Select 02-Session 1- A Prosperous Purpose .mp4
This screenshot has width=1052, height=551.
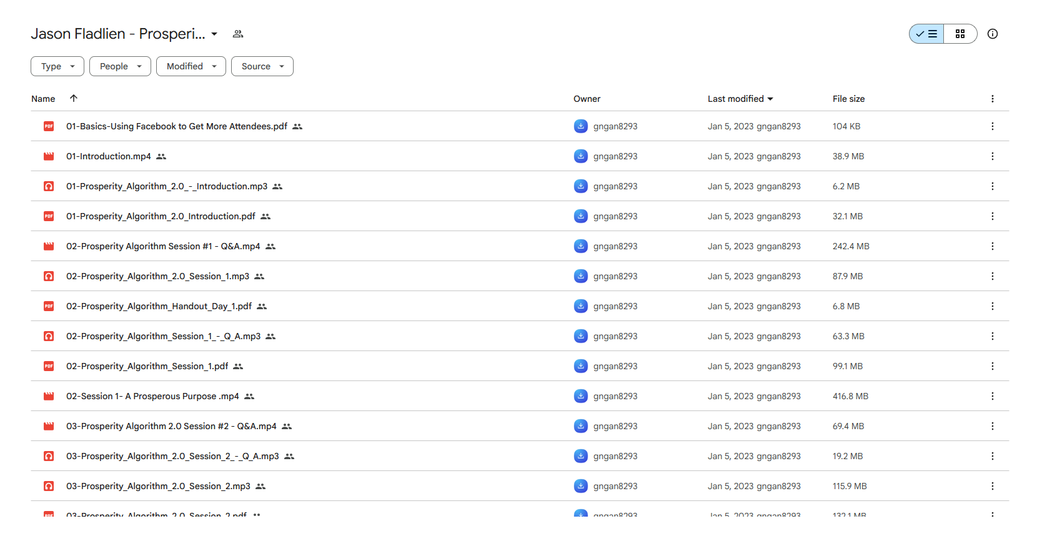[x=152, y=396]
